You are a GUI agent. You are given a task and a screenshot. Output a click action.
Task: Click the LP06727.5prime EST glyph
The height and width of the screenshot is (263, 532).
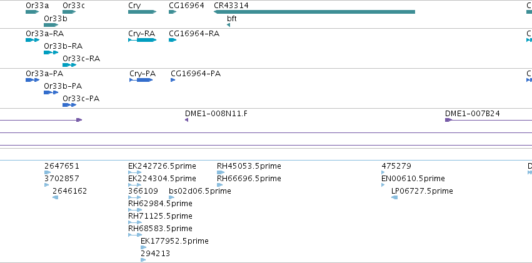pos(394,197)
